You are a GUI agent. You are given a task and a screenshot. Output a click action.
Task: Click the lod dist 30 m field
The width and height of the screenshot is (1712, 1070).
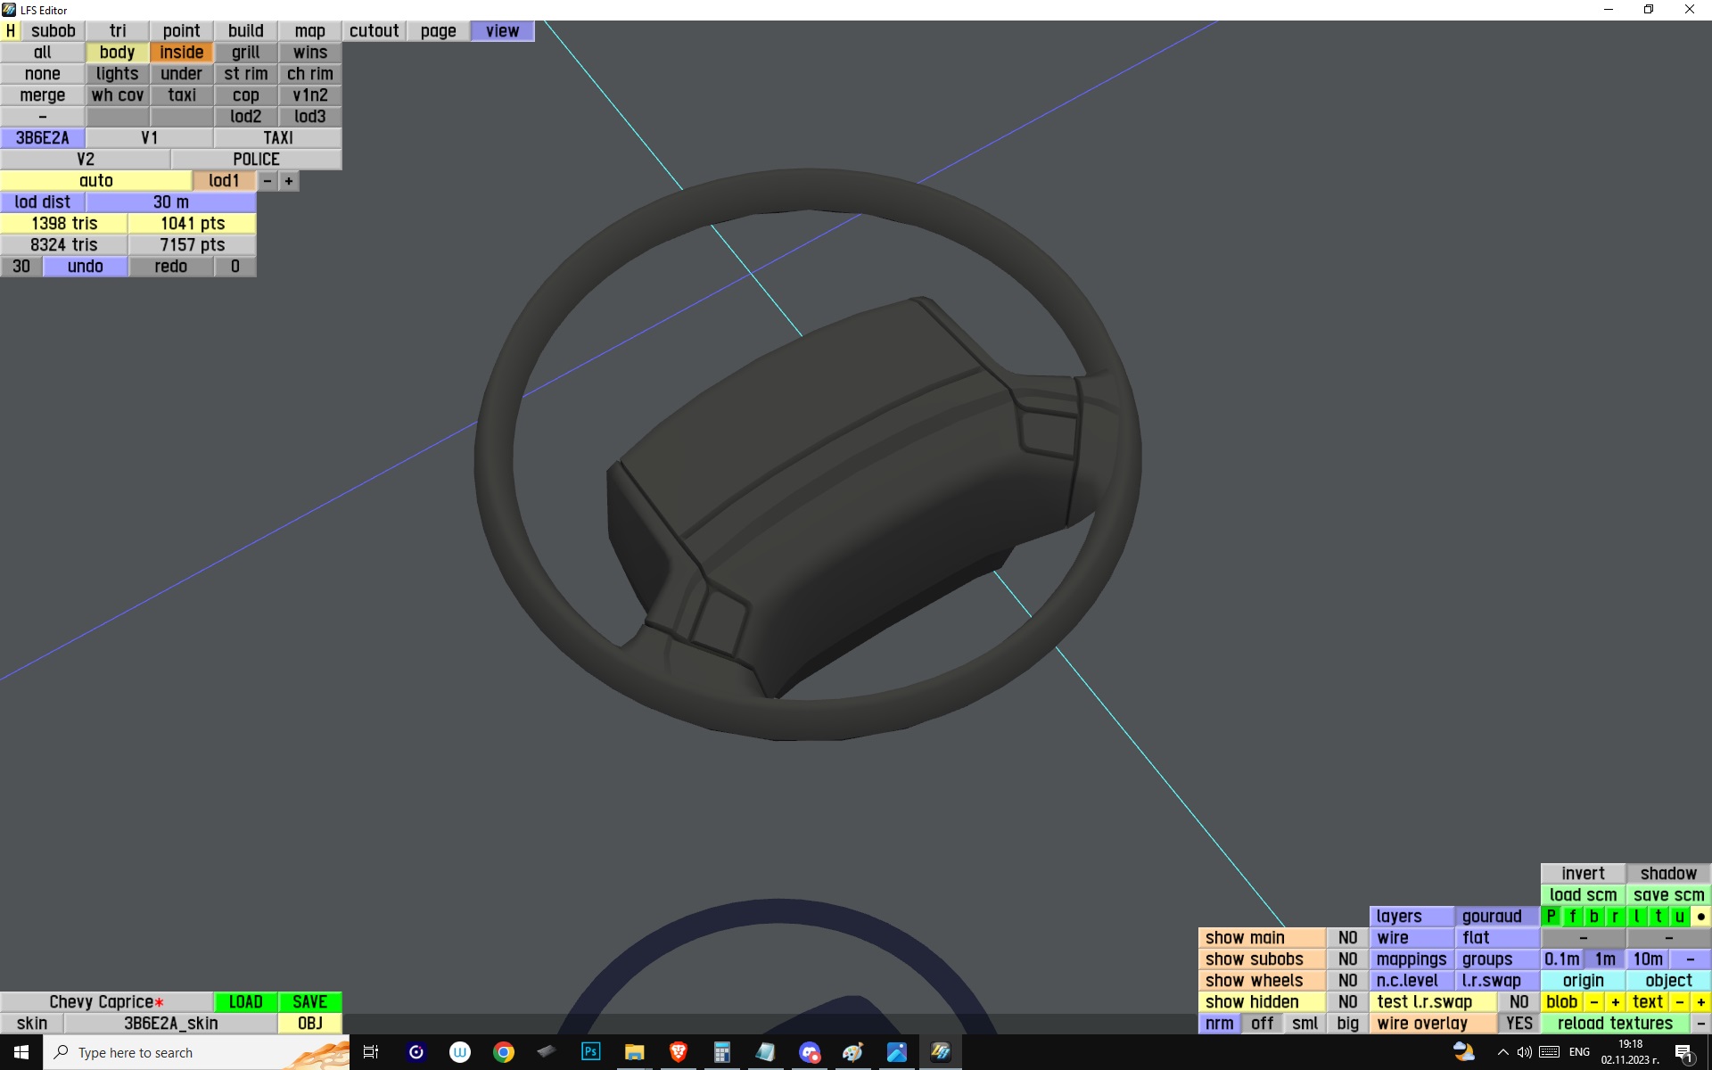(x=170, y=202)
